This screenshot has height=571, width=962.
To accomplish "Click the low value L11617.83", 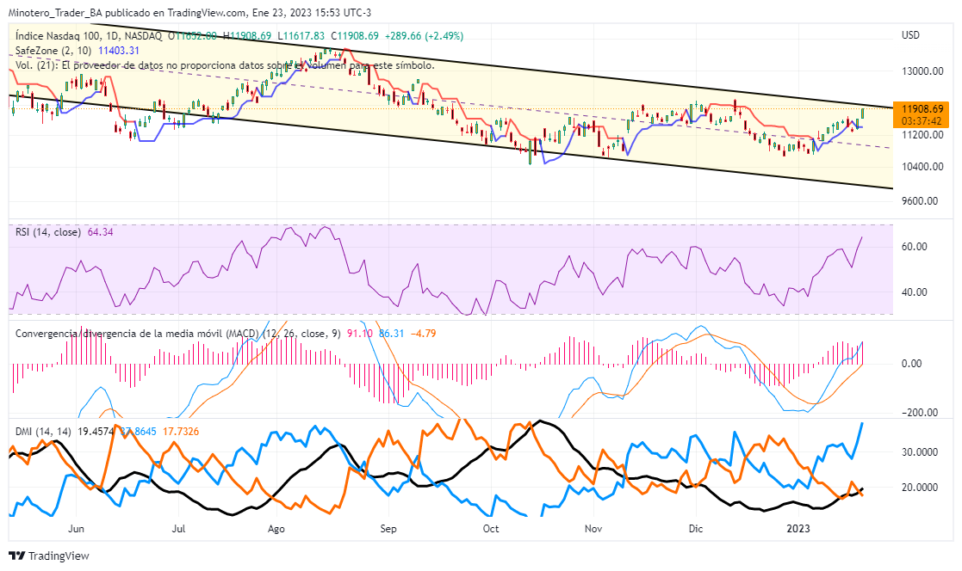I will [x=301, y=36].
